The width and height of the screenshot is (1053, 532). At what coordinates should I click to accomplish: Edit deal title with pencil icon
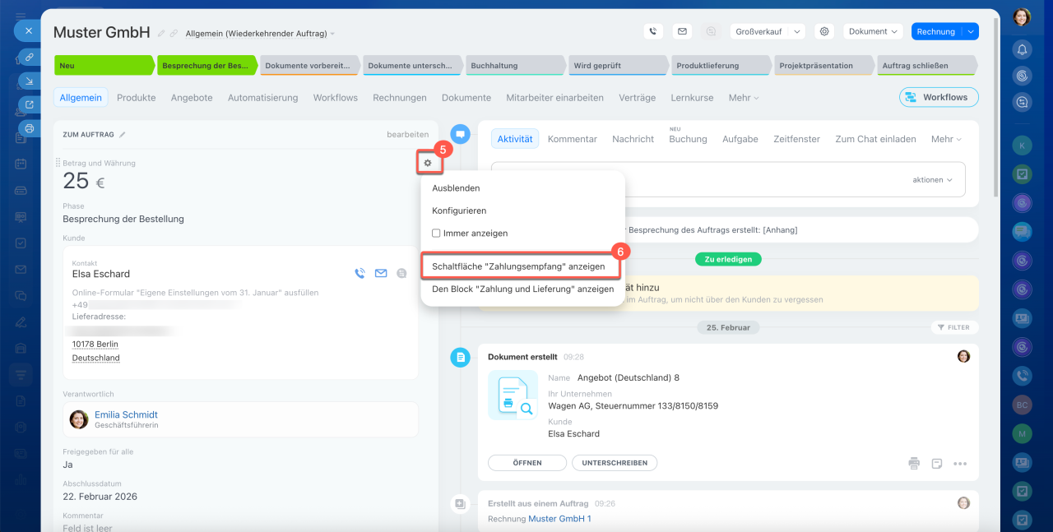click(x=161, y=34)
